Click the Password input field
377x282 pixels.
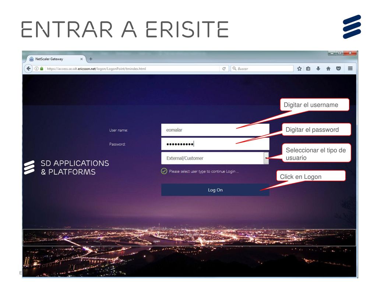point(215,144)
